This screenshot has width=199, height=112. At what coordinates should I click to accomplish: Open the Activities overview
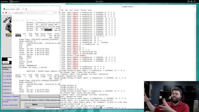pyautogui.click(x=4, y=1)
